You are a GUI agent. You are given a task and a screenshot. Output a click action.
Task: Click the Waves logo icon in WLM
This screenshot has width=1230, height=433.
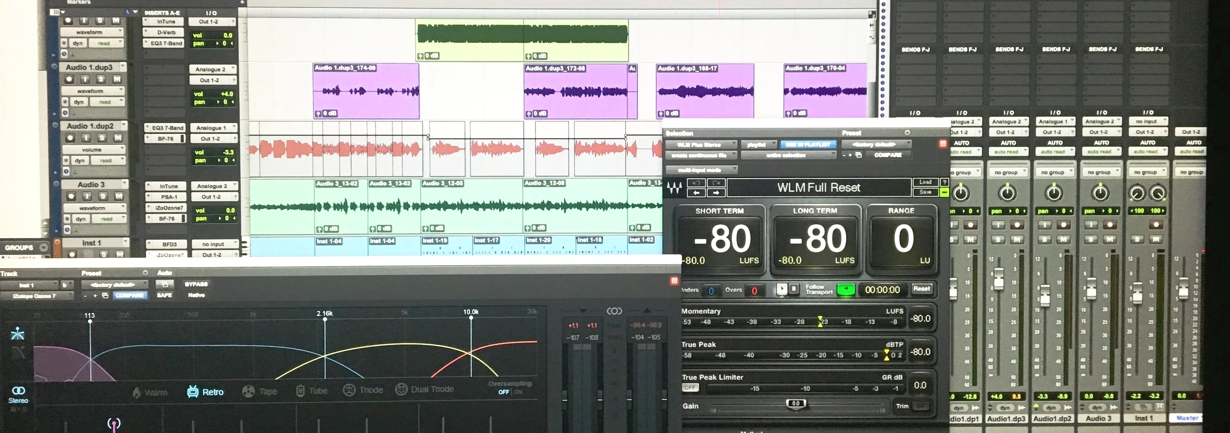(x=674, y=187)
